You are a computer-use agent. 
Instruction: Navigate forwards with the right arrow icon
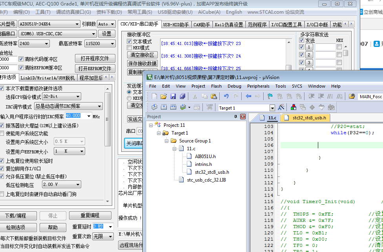click(257, 96)
